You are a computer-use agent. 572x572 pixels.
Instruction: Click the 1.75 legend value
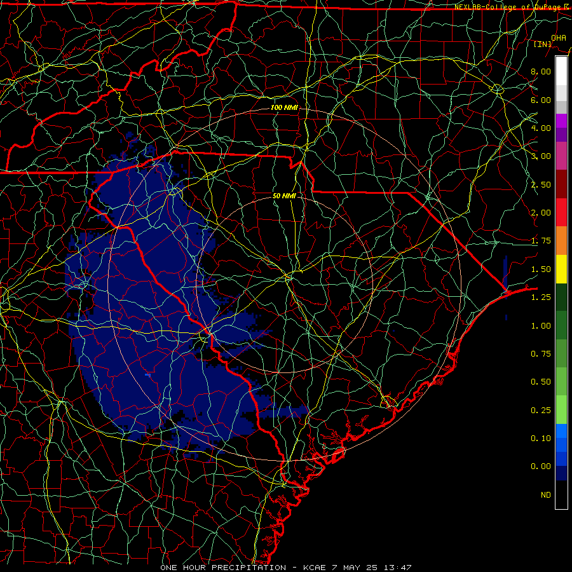click(541, 241)
